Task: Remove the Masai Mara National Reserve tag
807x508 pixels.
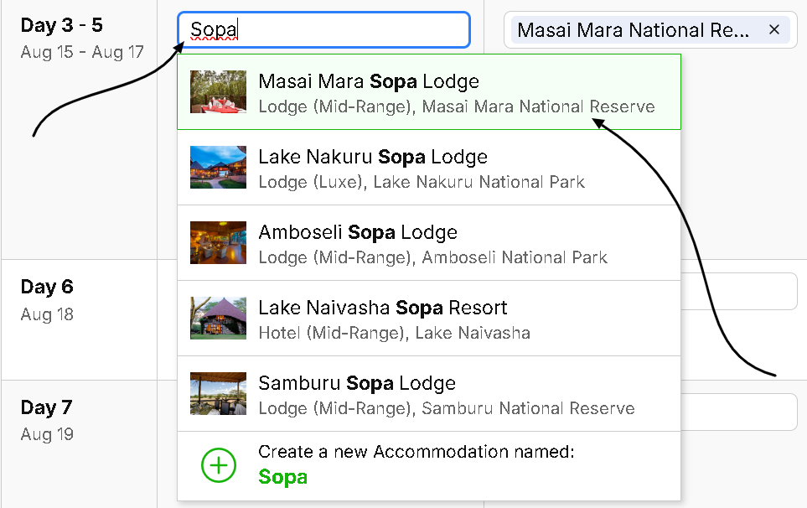Action: tap(774, 30)
